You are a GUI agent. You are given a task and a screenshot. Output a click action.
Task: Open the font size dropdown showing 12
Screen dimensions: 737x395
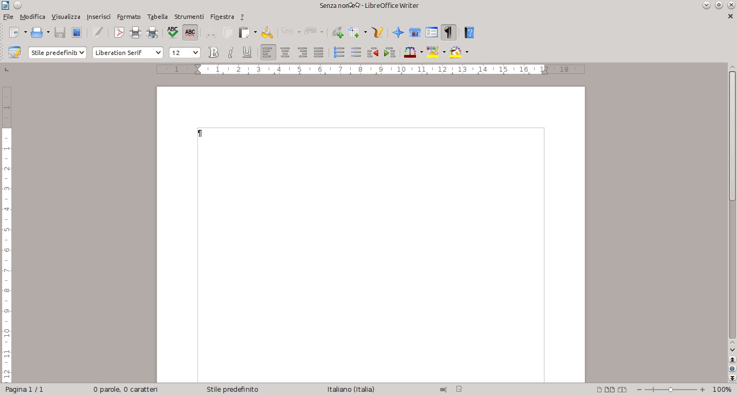pyautogui.click(x=195, y=52)
